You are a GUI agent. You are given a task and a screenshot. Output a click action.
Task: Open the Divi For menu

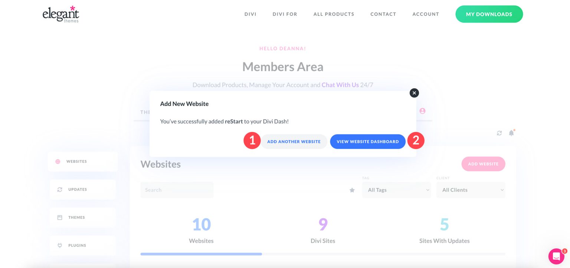[285, 14]
